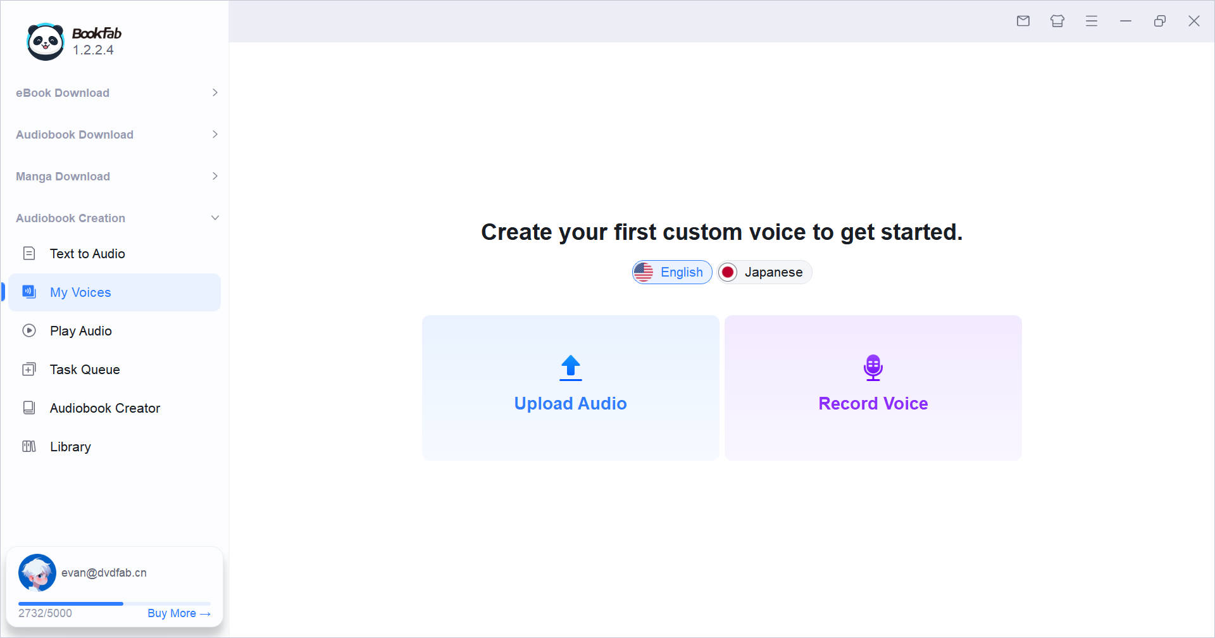Open the skin theme shirt icon
Viewport: 1215px width, 638px height.
tap(1057, 21)
